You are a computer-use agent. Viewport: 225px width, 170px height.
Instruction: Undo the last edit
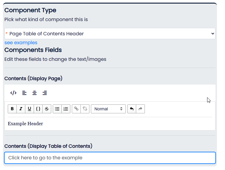point(132,109)
